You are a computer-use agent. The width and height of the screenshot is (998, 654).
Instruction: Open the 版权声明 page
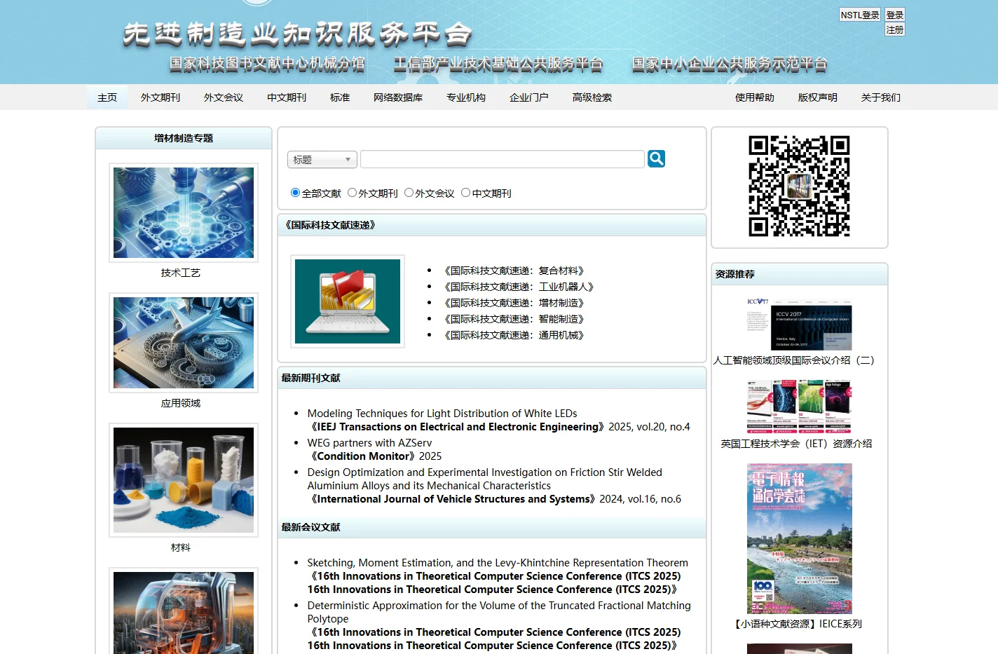pyautogui.click(x=818, y=97)
